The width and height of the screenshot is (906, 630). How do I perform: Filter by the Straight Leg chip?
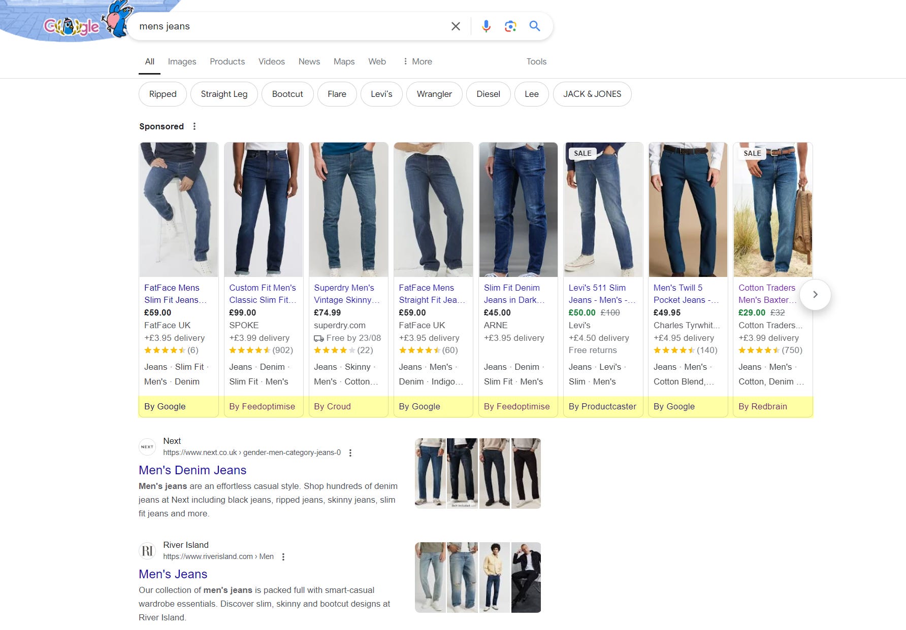224,94
